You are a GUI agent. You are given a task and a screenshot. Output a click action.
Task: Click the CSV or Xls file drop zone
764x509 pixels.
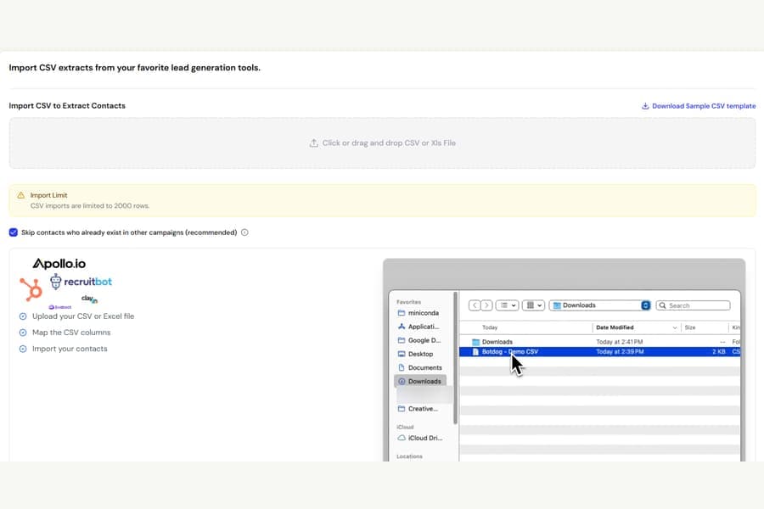(383, 143)
